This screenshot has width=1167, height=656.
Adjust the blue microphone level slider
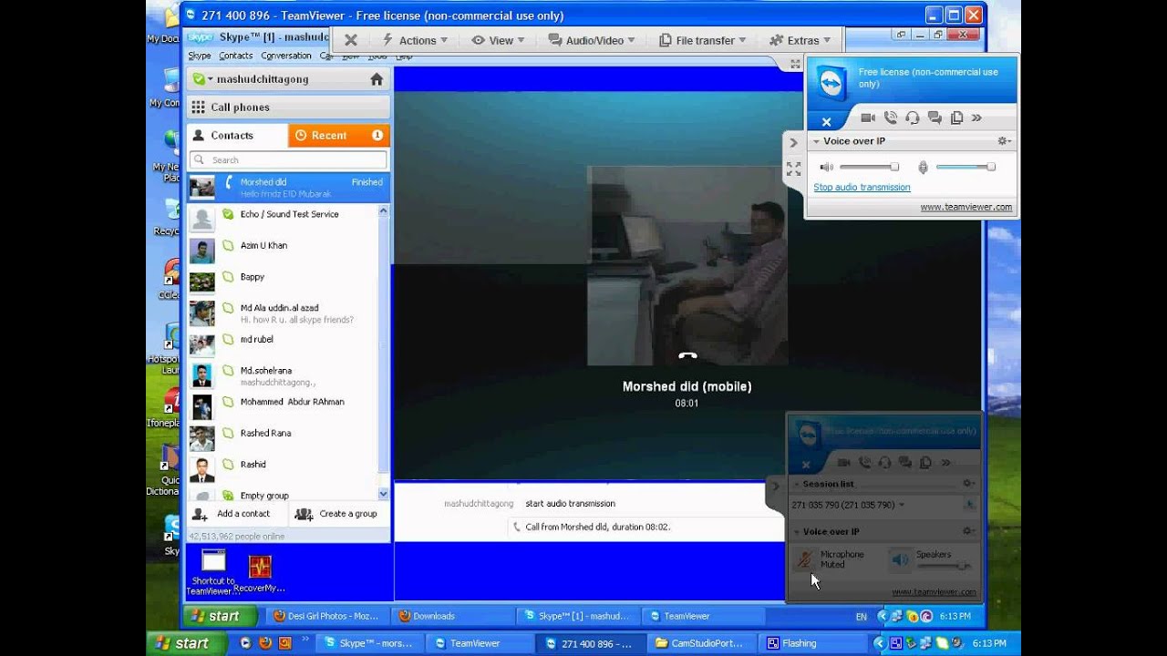pyautogui.click(x=966, y=167)
